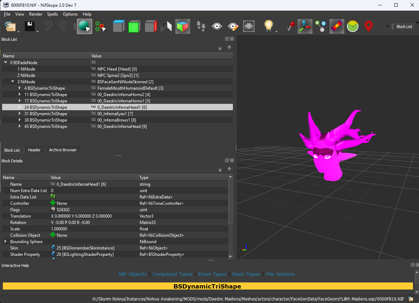Collapse the 3 NiNode tree node
419x303 pixels.
coord(12,82)
